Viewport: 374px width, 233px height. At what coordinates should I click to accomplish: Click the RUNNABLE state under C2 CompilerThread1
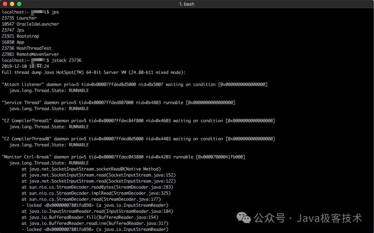(x=79, y=127)
